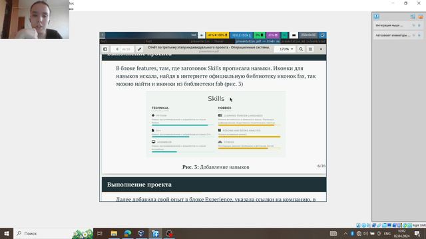Viewport: 426px width, 239px height.
Task: Launch Microsoft Edge from the taskbar
Action: (x=128, y=233)
